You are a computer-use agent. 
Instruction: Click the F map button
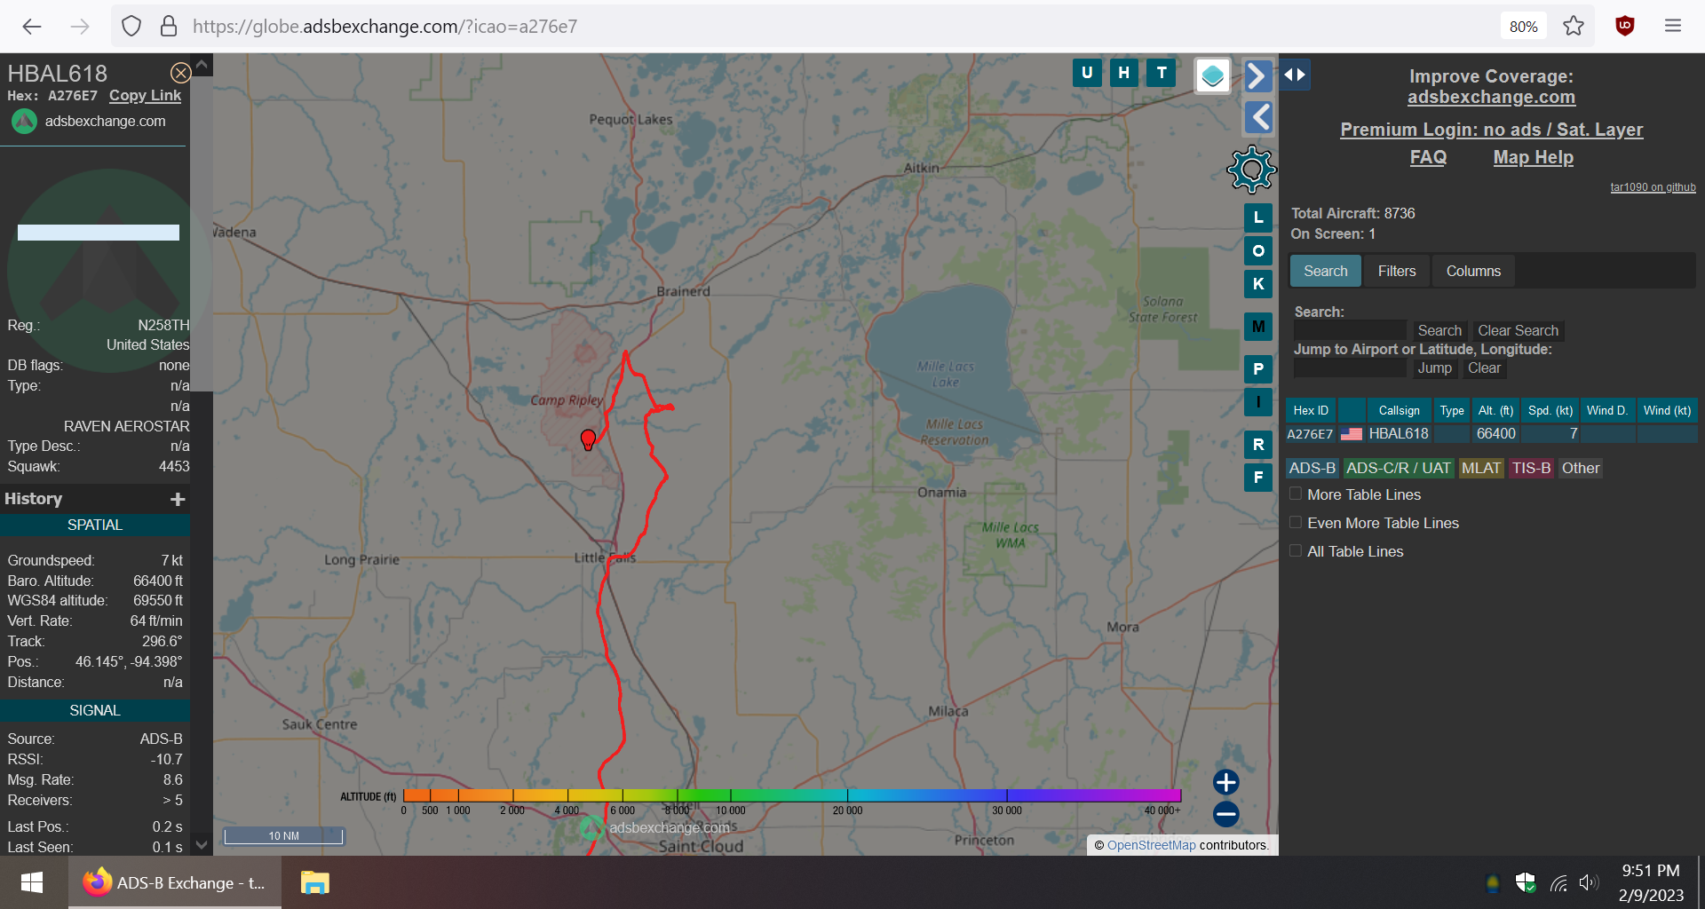click(1258, 478)
